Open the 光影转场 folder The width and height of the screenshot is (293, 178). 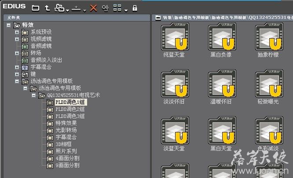click(x=66, y=130)
